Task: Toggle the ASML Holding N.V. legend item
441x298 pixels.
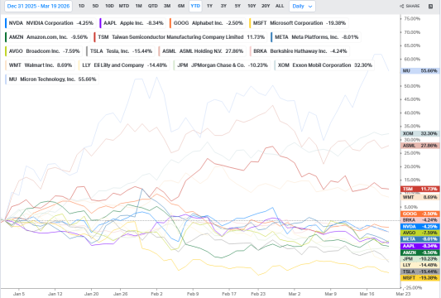Action: click(x=202, y=51)
